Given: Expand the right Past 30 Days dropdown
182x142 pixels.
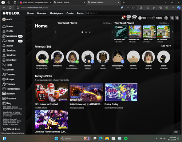Looking at the screenshot, I should point(164,23).
